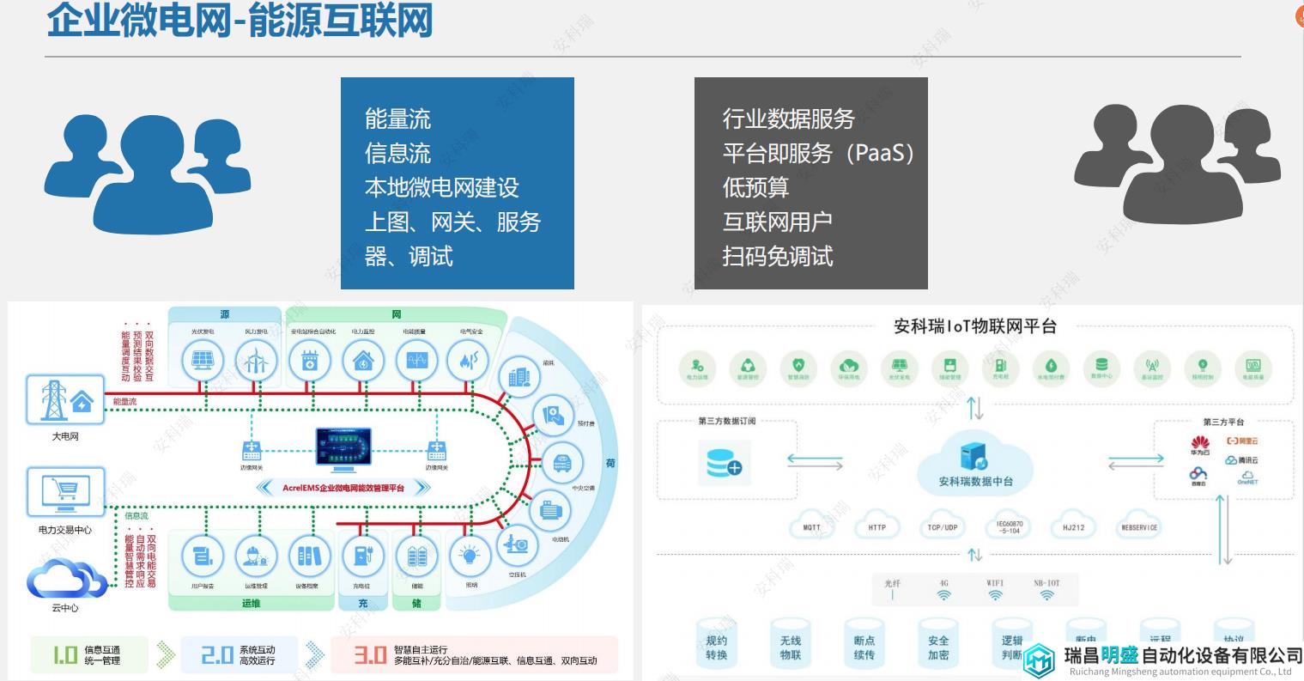This screenshot has width=1304, height=681.
Task: Click the OneNET logo
Action: pyautogui.click(x=1247, y=478)
